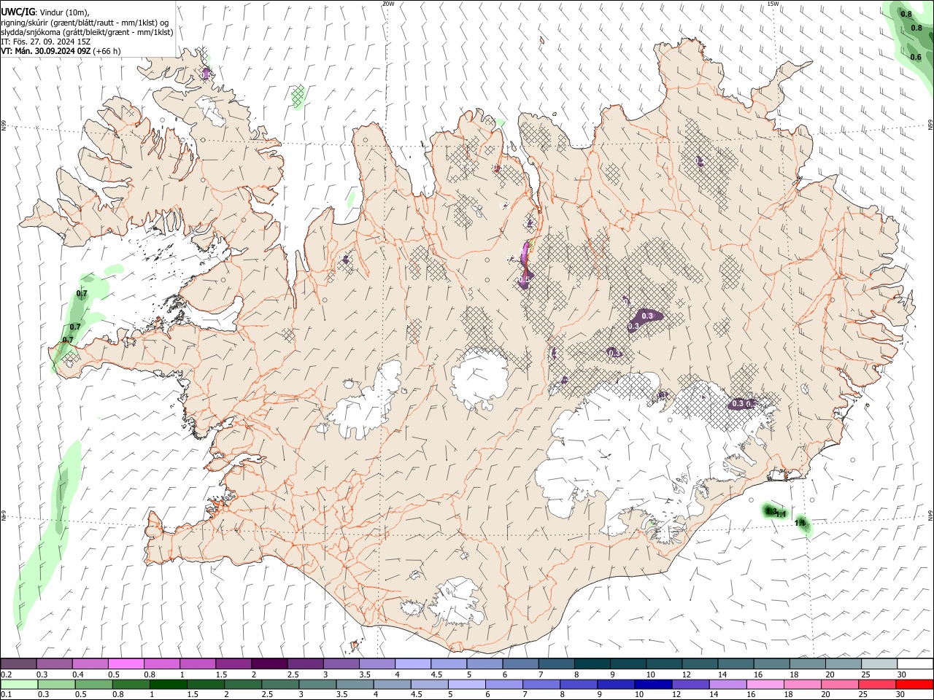
Task: Pick the darkest purple swatch labeled 2 in upper legend
Action: 270,664
